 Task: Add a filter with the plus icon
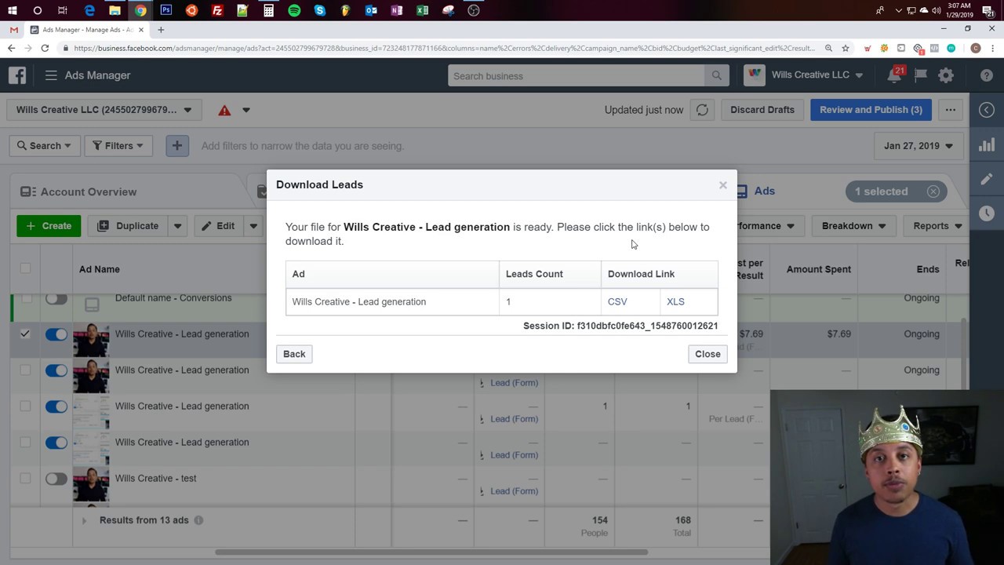click(x=177, y=146)
